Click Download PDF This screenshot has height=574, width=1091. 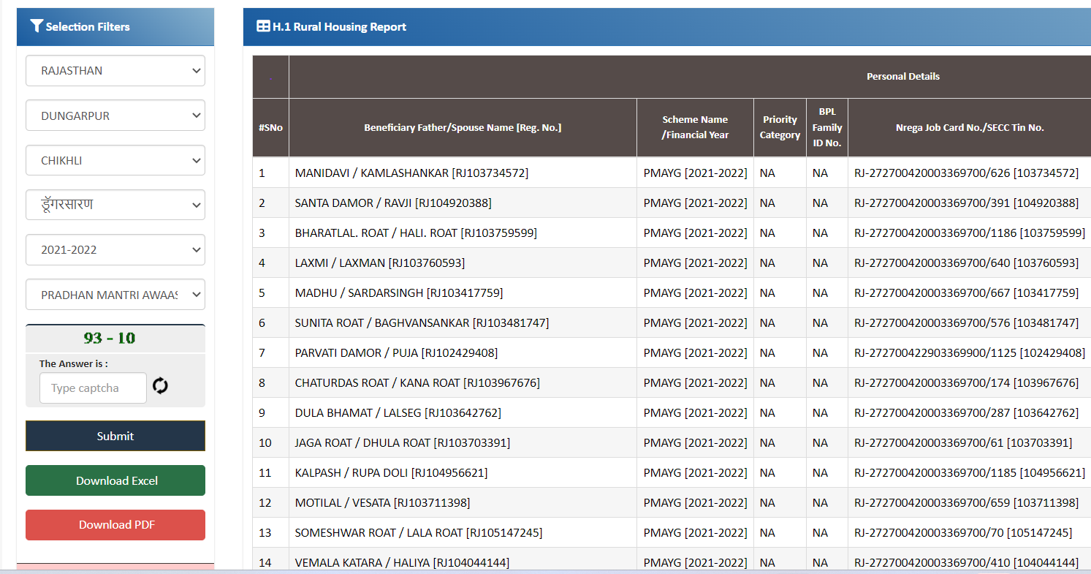tap(115, 525)
